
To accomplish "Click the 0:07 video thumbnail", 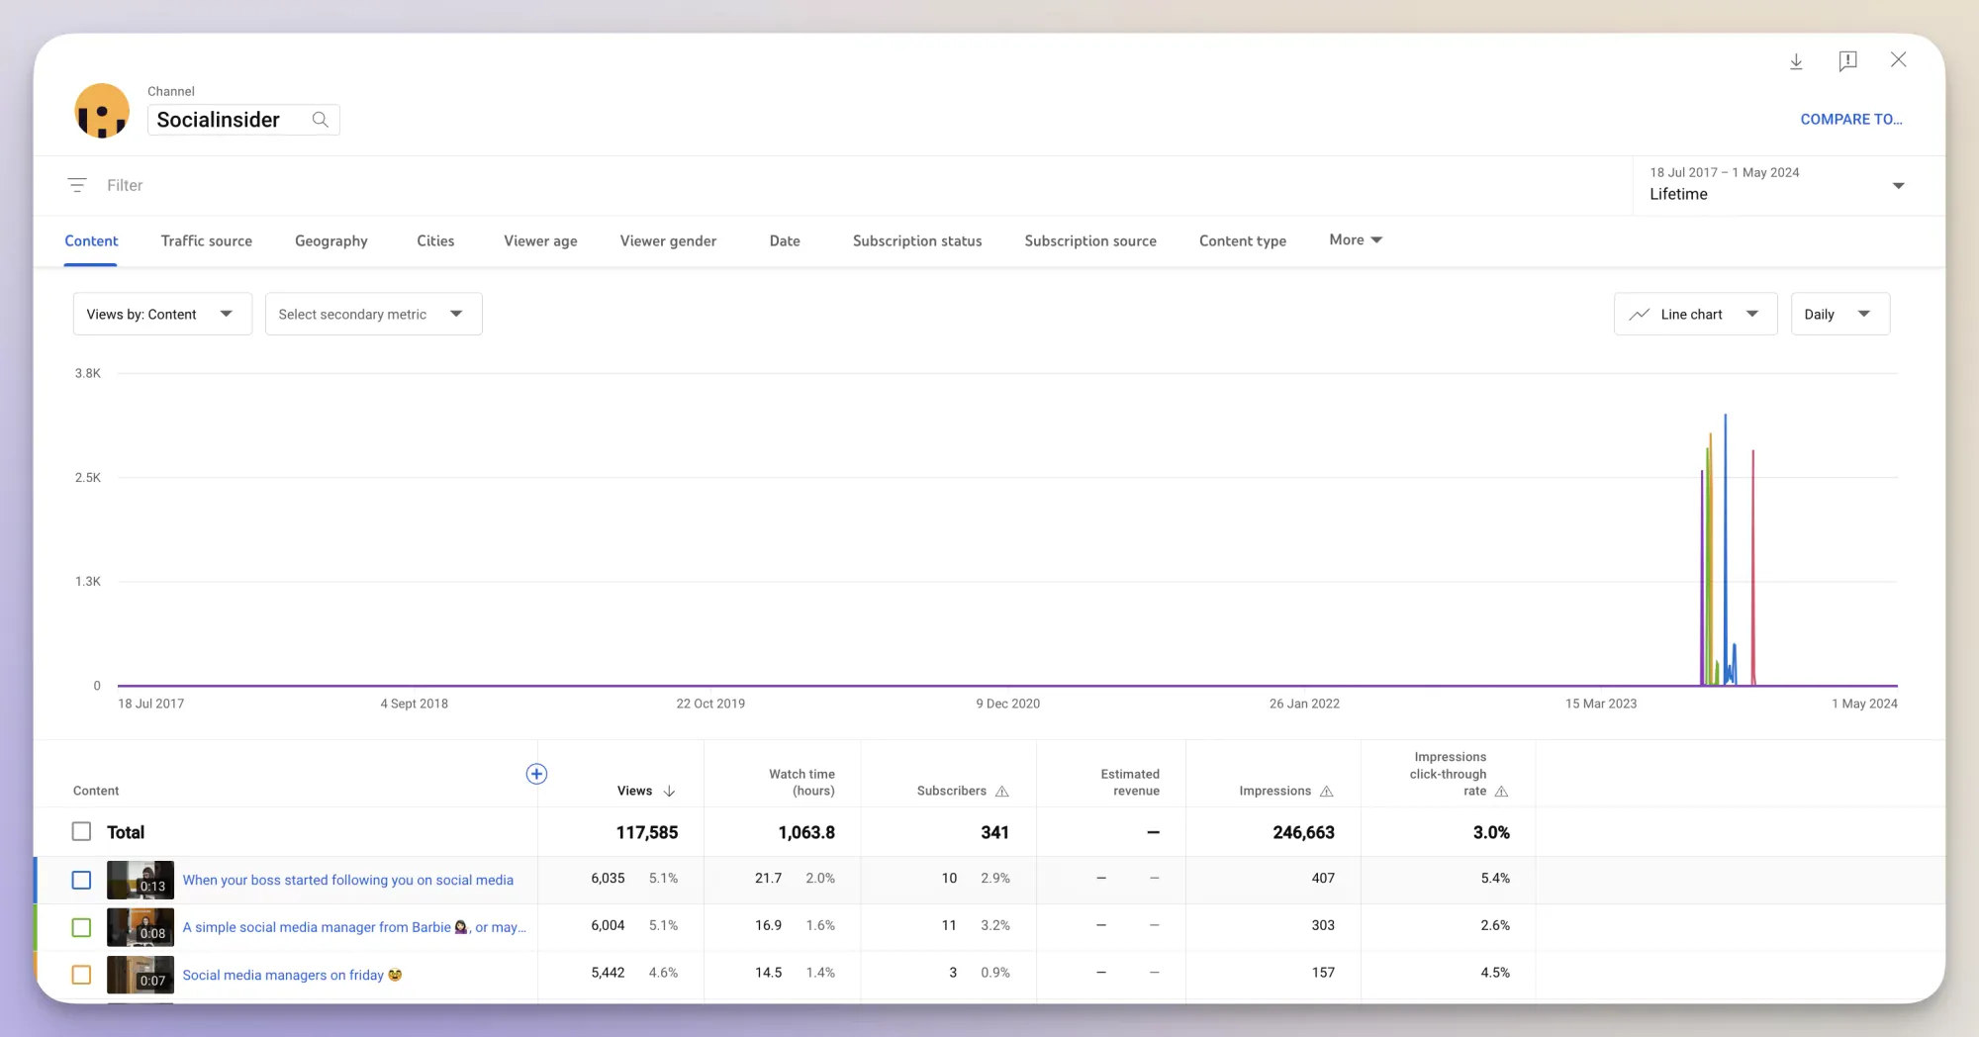I will [141, 975].
